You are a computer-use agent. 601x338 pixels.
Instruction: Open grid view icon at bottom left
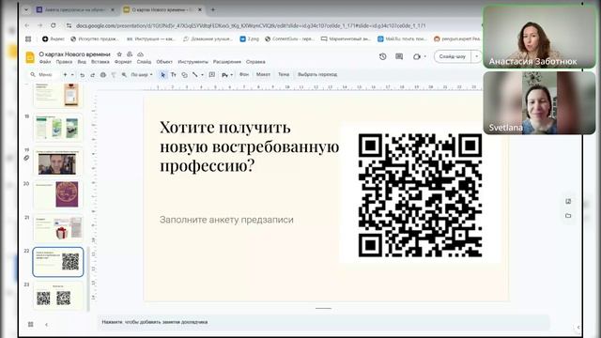(30, 325)
